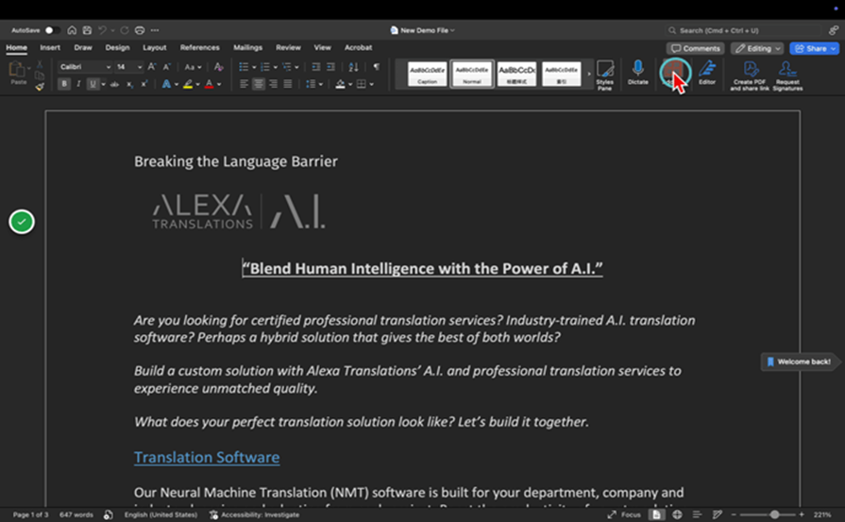Click the Home icon in the title bar

click(x=72, y=30)
